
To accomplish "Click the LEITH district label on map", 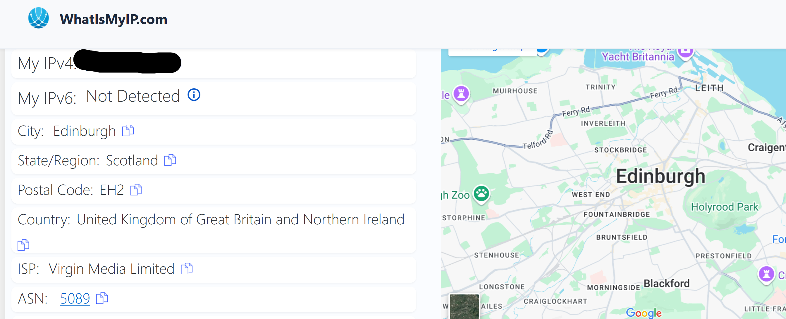I will click(709, 88).
